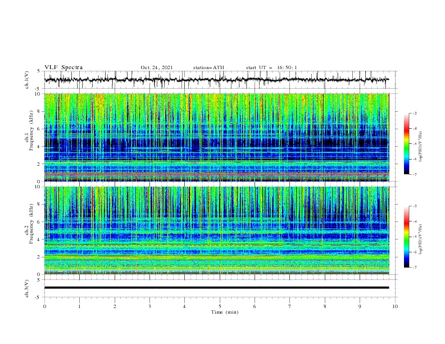
Task: Select the date text "Oct. 24, 2021"
Action: [x=156, y=67]
